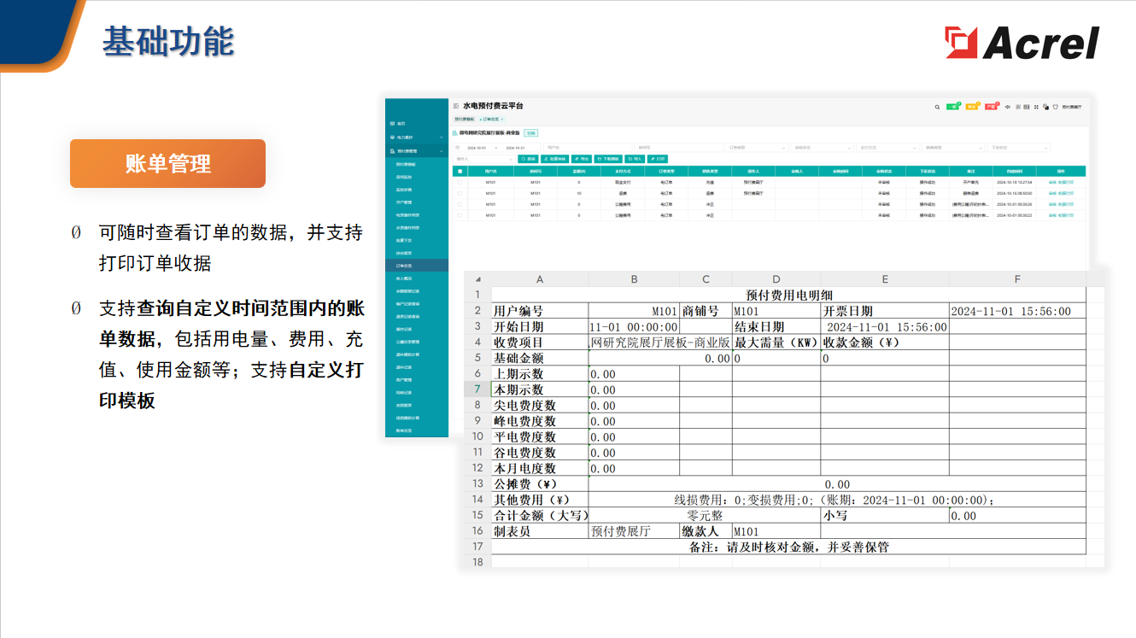This screenshot has height=638, width=1136.
Task: Click the red critical alarm badge
Action: (x=992, y=107)
